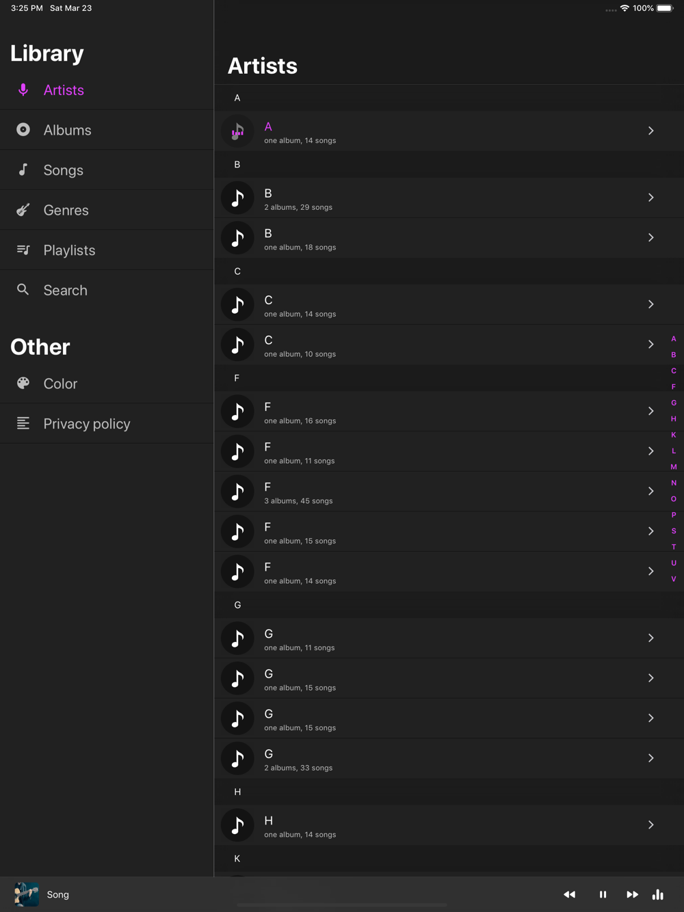Viewport: 684px width, 912px height.
Task: Switch to the Albums library view
Action: 67,130
